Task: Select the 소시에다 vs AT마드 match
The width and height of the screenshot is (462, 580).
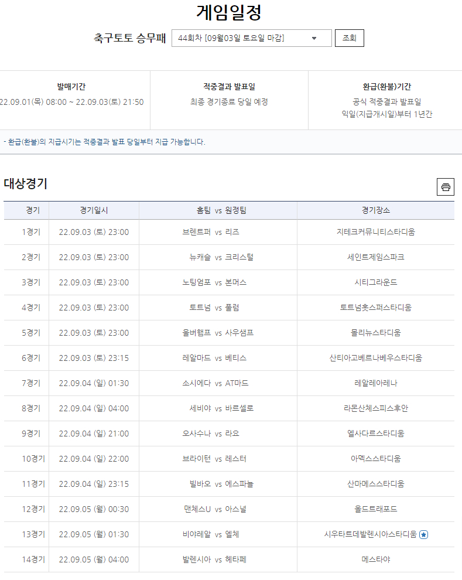Action: [215, 383]
